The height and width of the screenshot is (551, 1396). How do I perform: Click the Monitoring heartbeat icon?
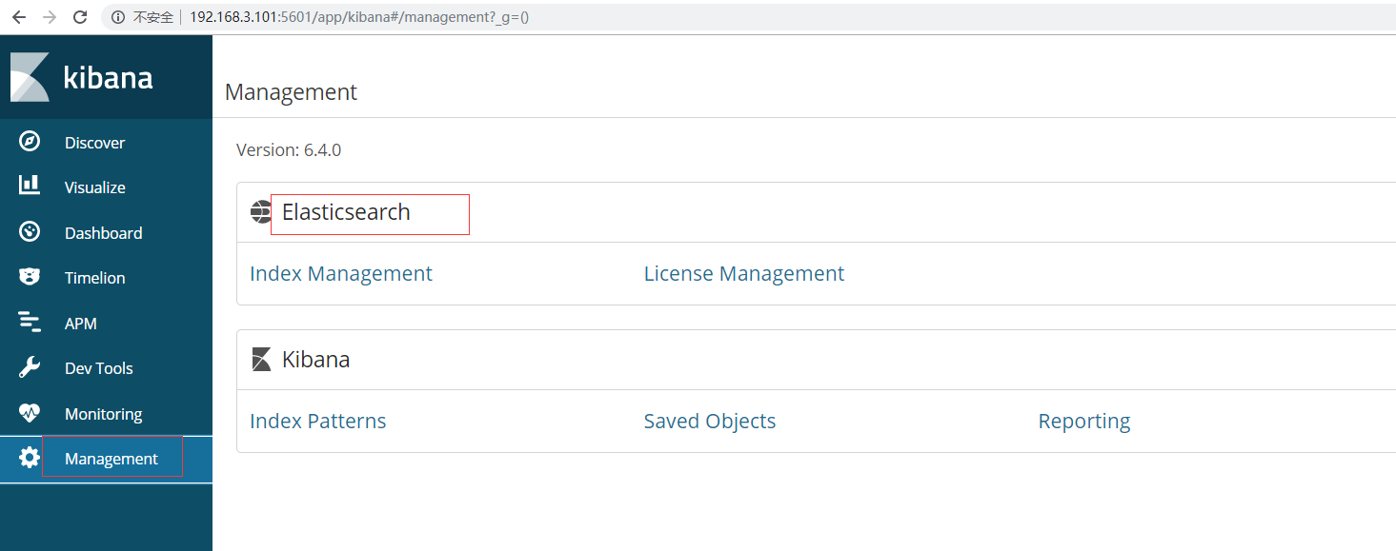point(30,413)
